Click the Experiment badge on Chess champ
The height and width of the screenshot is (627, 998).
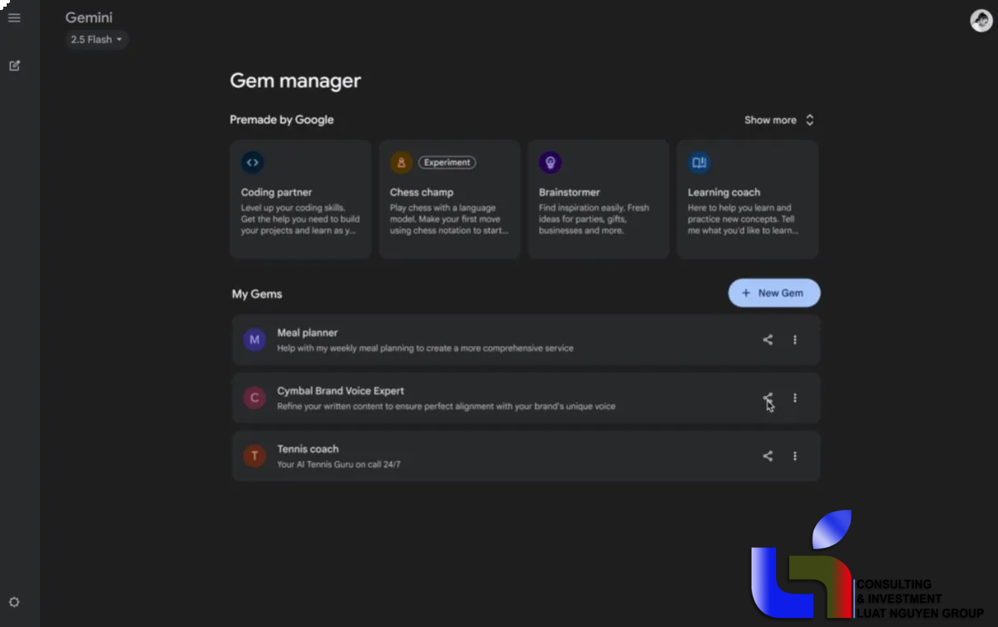coord(447,163)
